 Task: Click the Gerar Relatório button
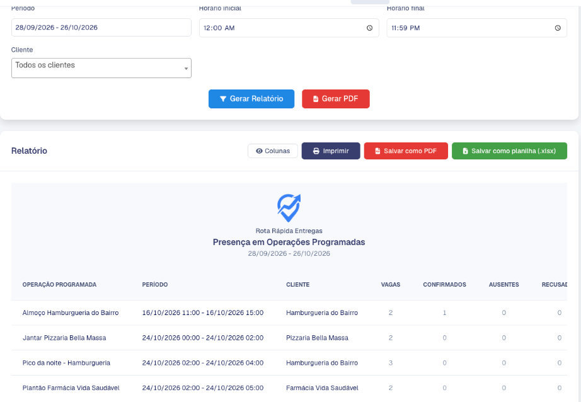coord(251,99)
